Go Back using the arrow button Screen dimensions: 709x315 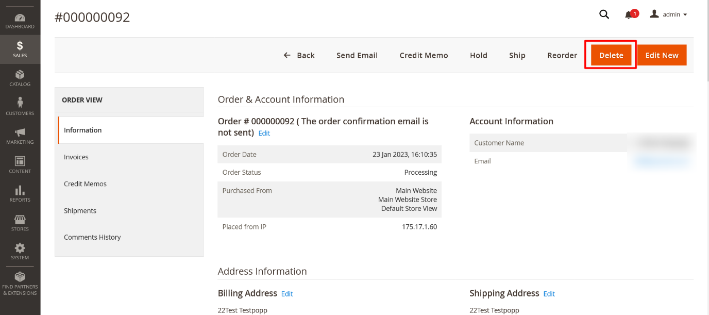[x=299, y=55]
